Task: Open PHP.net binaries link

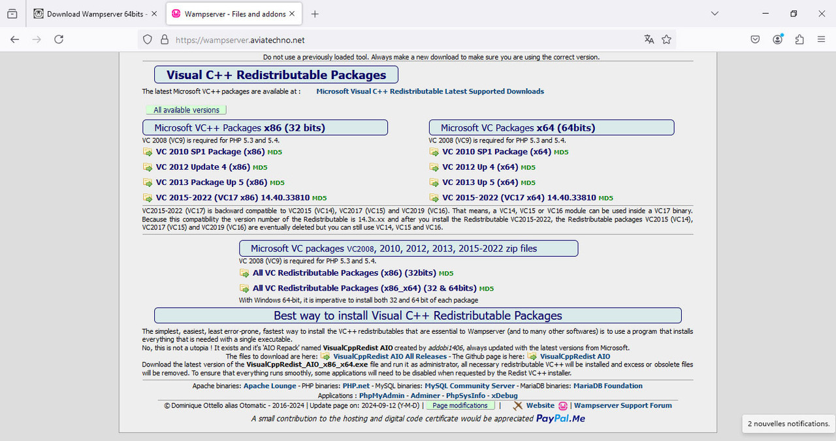Action: point(357,386)
